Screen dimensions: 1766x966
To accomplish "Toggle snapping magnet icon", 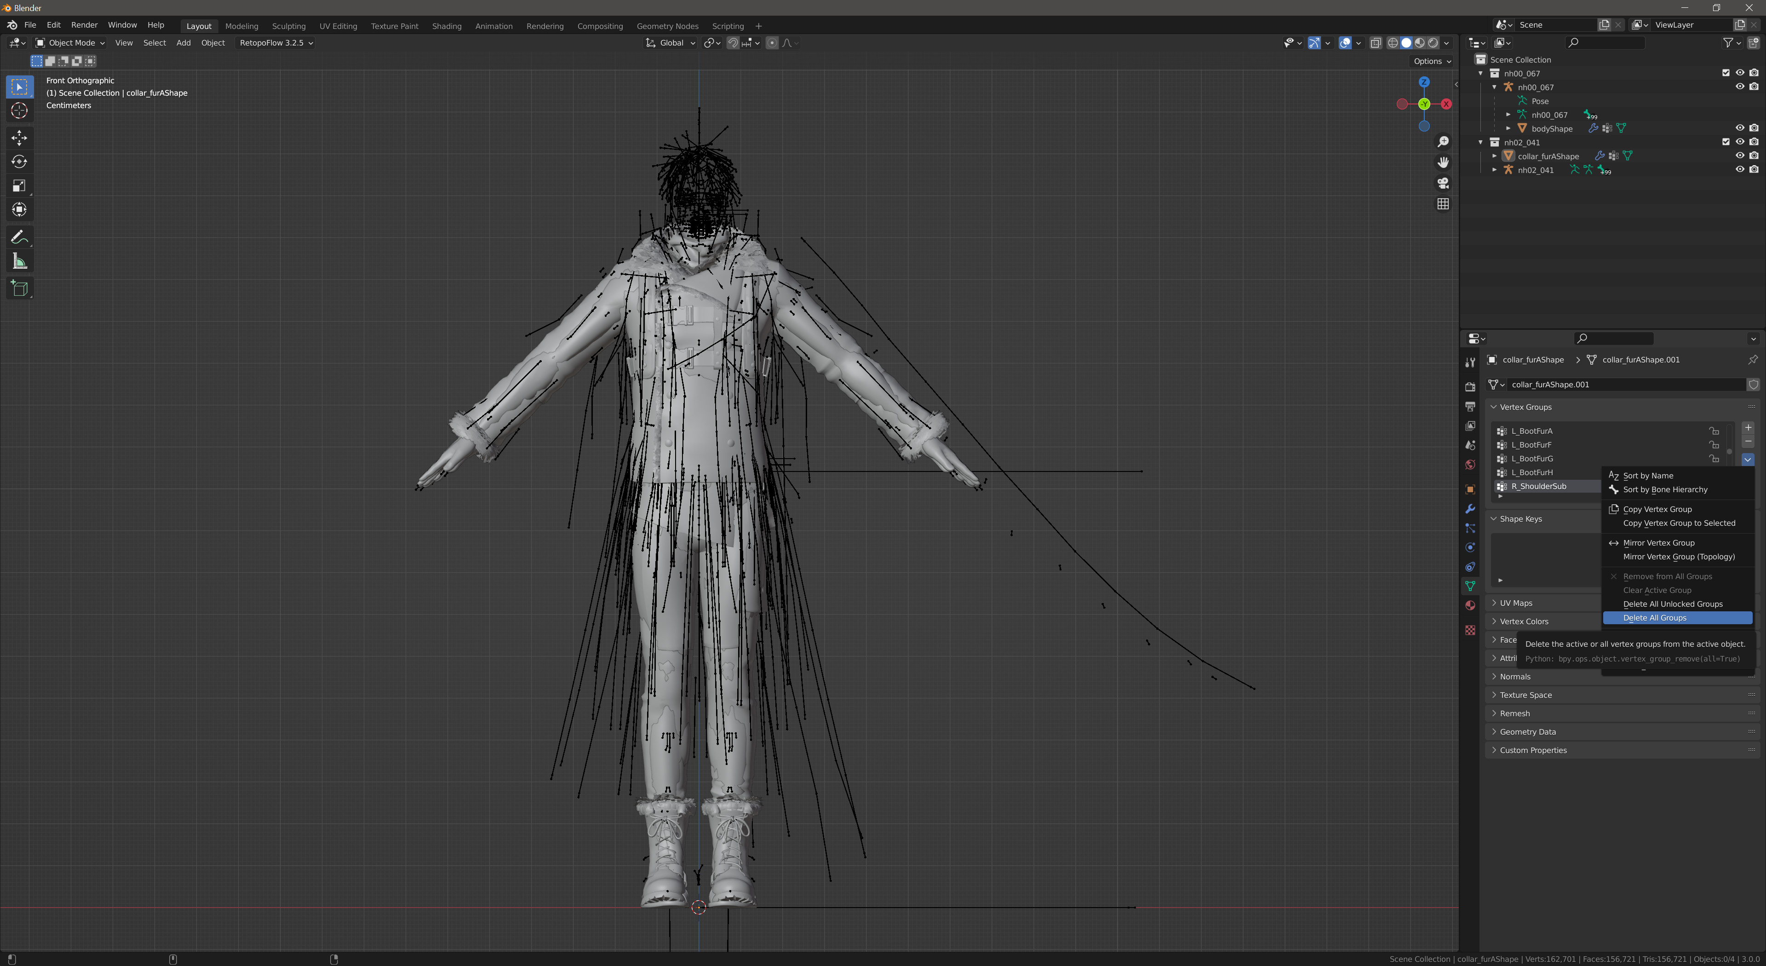I will 733,42.
